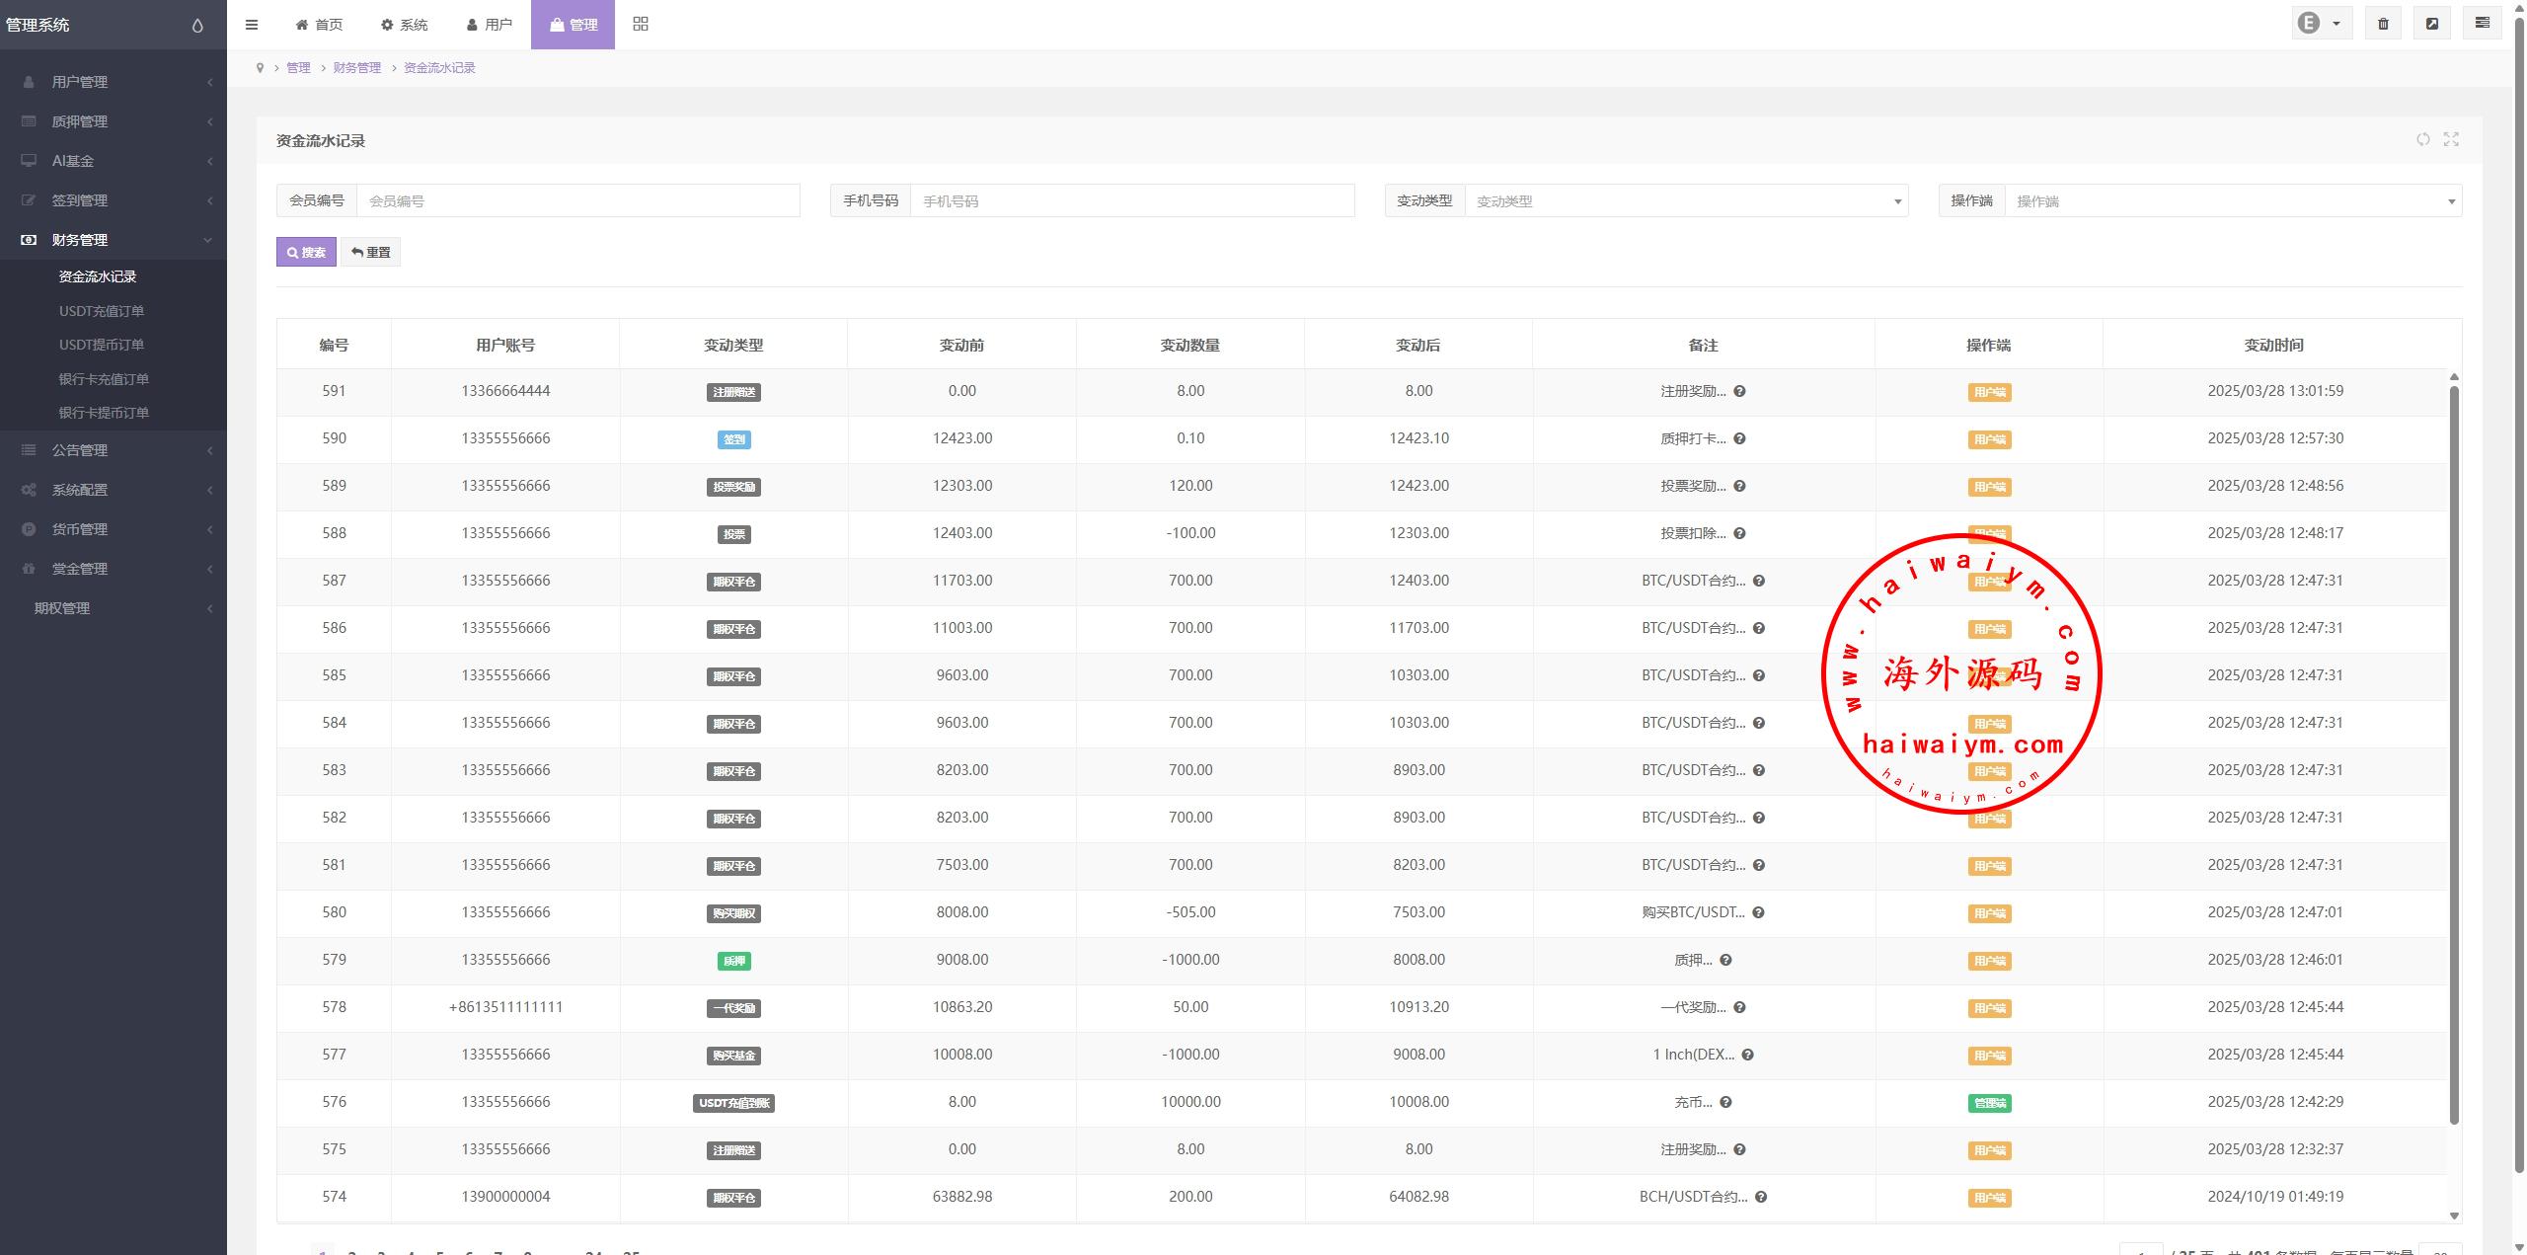Image resolution: width=2527 pixels, height=1255 pixels.
Task: Click the water drop theme icon
Action: [197, 26]
